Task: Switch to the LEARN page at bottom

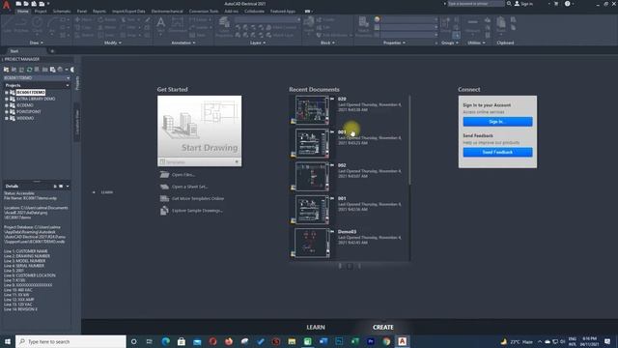Action: (316, 327)
